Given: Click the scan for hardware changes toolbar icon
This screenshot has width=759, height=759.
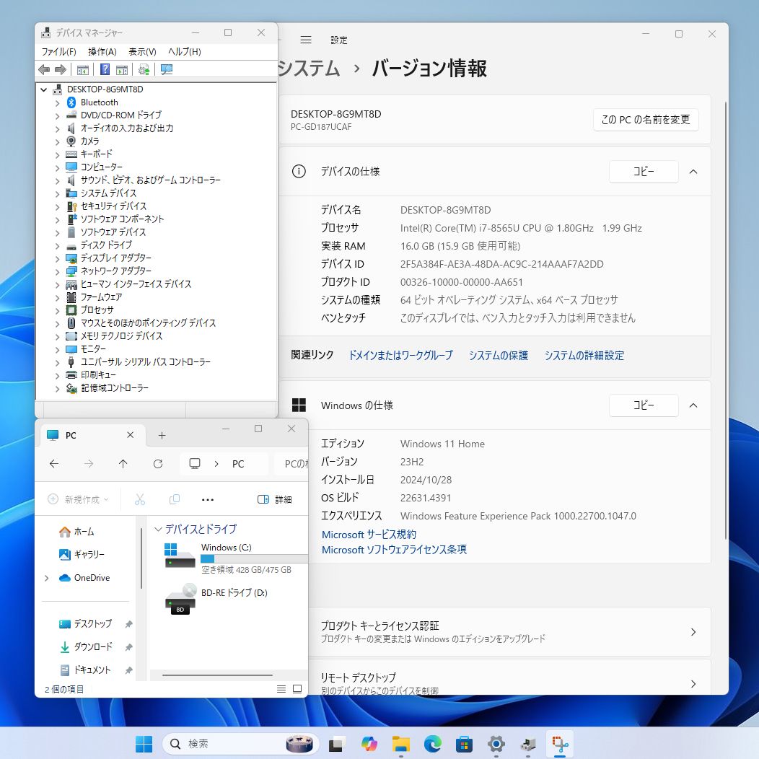Looking at the screenshot, I should pyautogui.click(x=167, y=69).
